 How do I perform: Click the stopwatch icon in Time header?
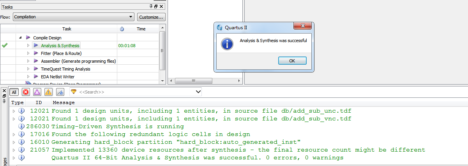click(x=122, y=29)
